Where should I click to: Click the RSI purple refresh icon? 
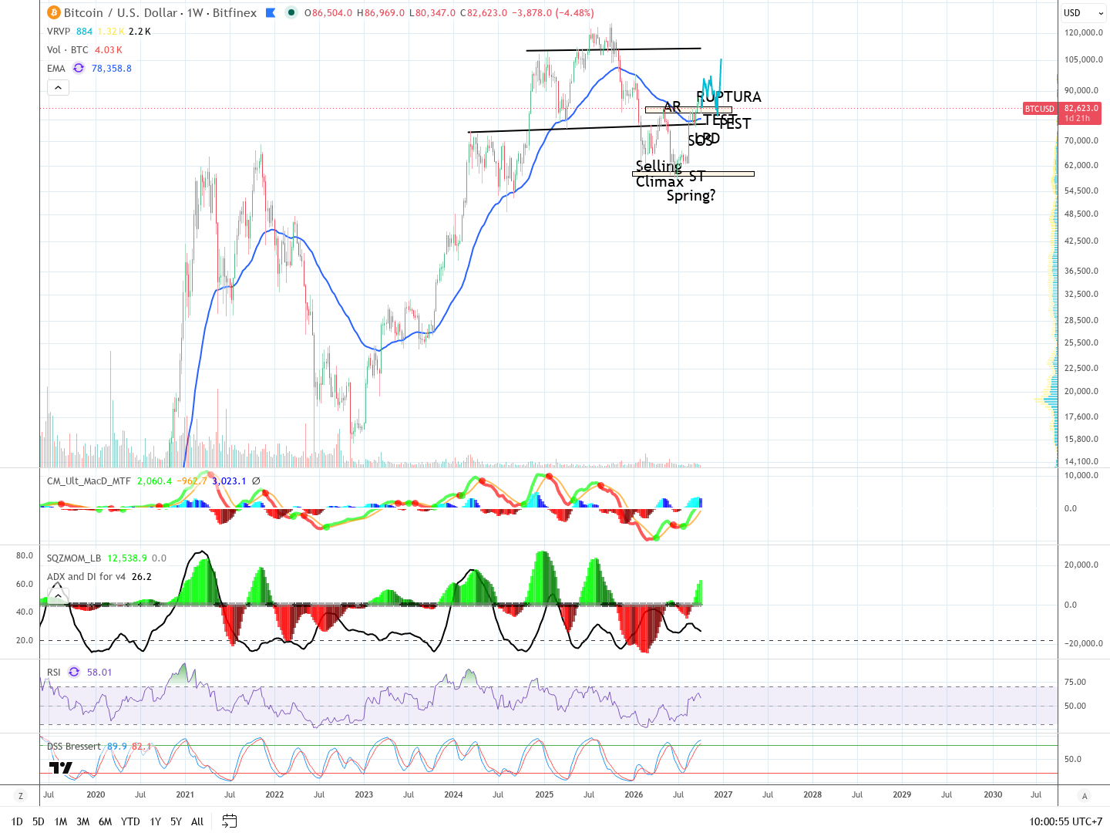(x=74, y=672)
